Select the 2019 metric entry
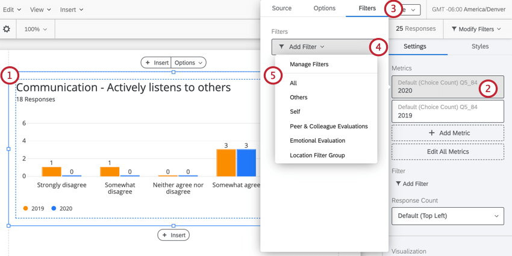This screenshot has width=512, height=256. click(x=448, y=111)
